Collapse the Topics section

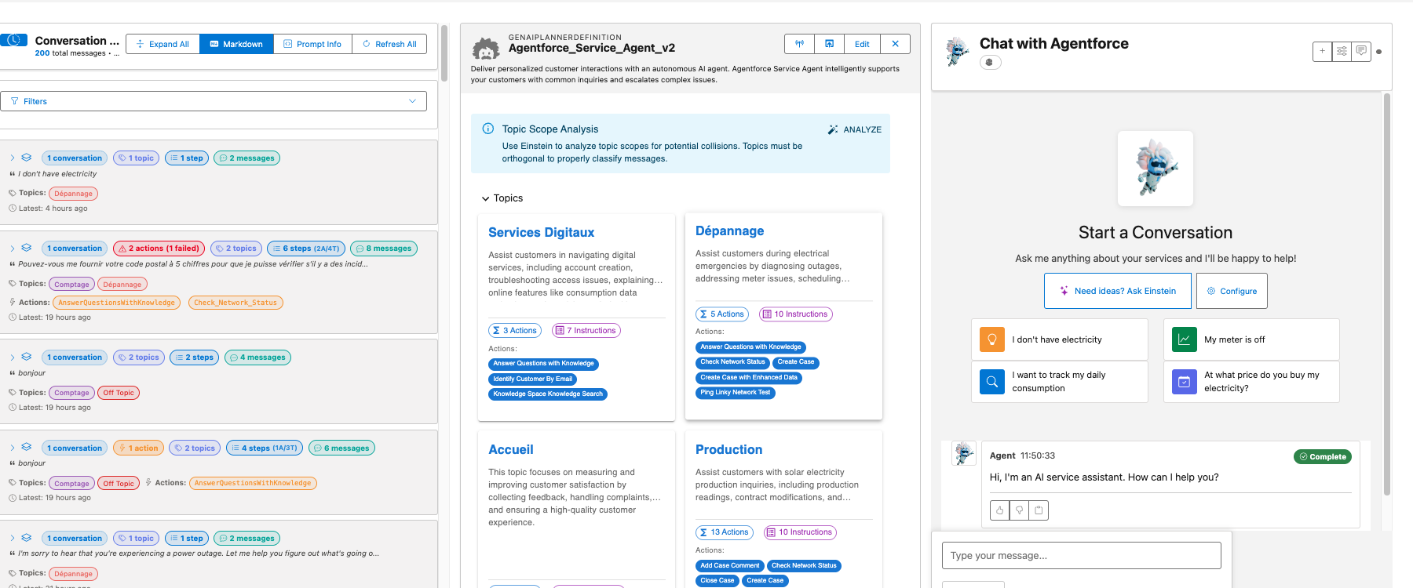(x=485, y=199)
